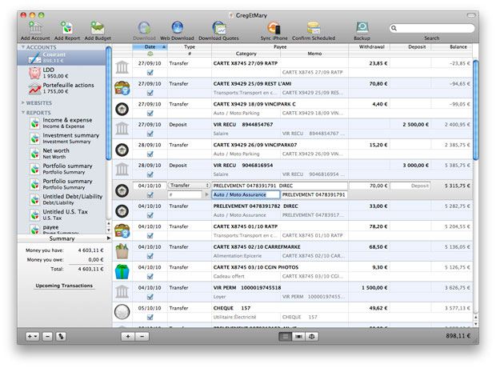Screen dimensions: 496x368
Task: Toggle cleared checkbox for VINCIPARK C transaction
Action: point(150,114)
